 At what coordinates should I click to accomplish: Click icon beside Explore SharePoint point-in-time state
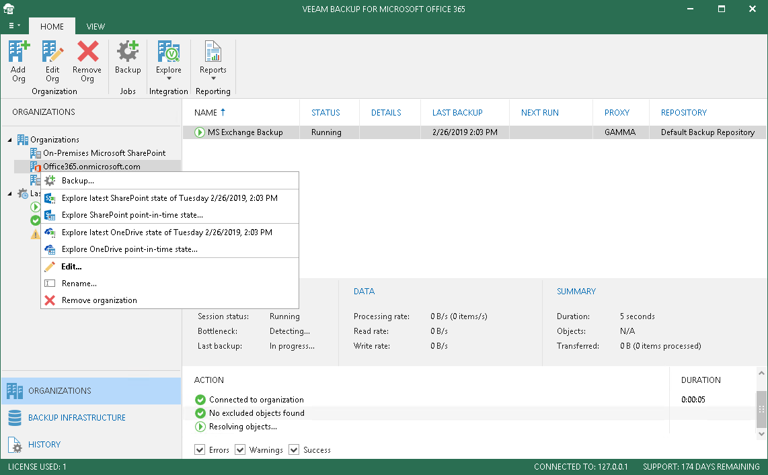pyautogui.click(x=50, y=215)
